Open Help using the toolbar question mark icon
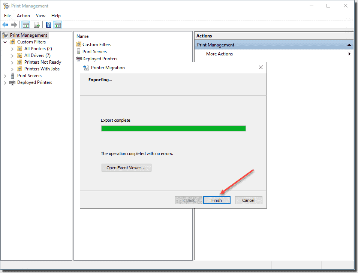The image size is (358, 273). click(x=48, y=25)
